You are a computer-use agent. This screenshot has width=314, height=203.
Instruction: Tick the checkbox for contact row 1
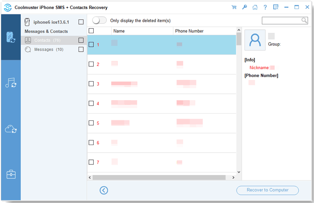coord(91,44)
